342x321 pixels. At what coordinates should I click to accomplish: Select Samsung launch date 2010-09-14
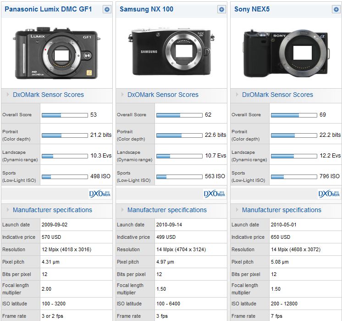(x=169, y=225)
